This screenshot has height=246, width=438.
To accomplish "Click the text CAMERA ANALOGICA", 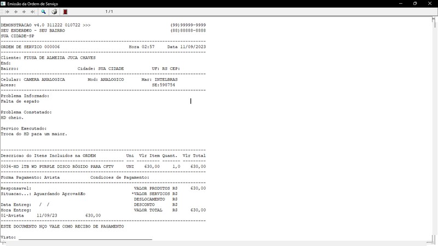I will 44,79.
